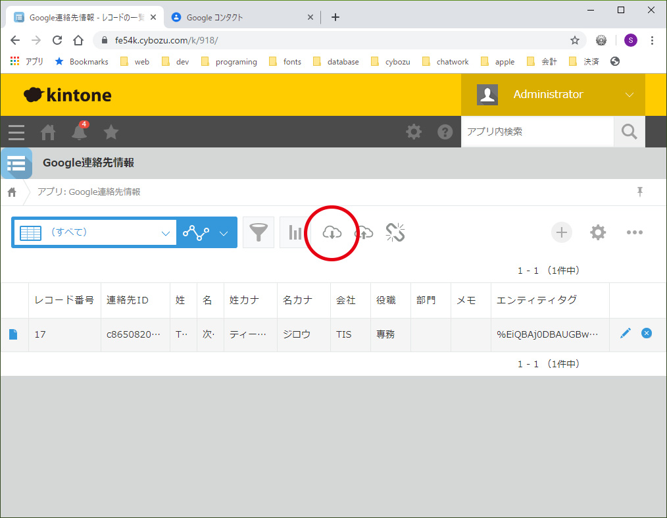Open the Bookmarks bookmark
Viewport: 667px width, 518px height.
coord(82,62)
